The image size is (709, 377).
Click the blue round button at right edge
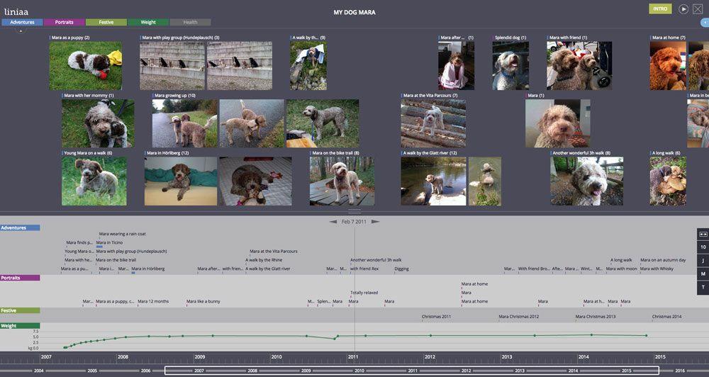[705, 22]
